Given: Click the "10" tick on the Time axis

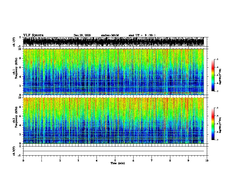Looking at the screenshot, I should click(x=207, y=161).
